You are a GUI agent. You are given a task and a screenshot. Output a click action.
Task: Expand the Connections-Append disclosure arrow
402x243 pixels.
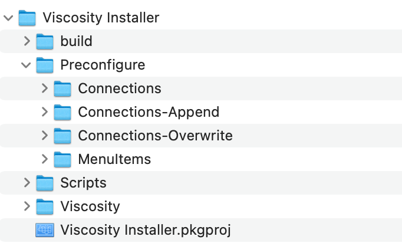click(x=45, y=112)
